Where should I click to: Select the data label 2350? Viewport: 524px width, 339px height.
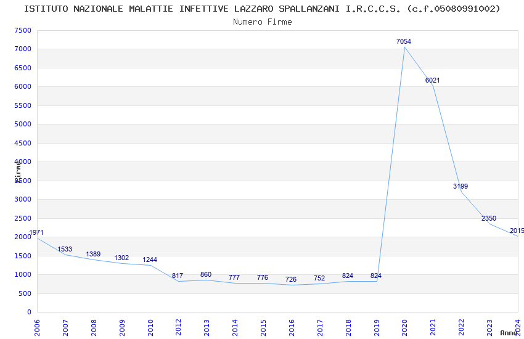coord(489,218)
